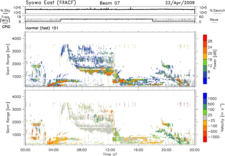Click the 'Freq. [MHz]' axis label
Screen dimensions: 225x156
[5, 19]
